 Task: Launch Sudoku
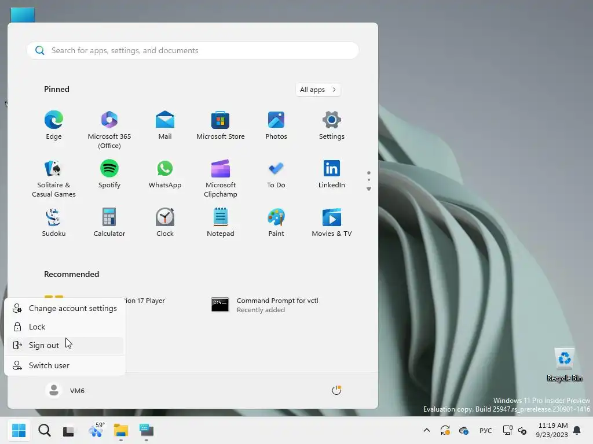pos(54,223)
